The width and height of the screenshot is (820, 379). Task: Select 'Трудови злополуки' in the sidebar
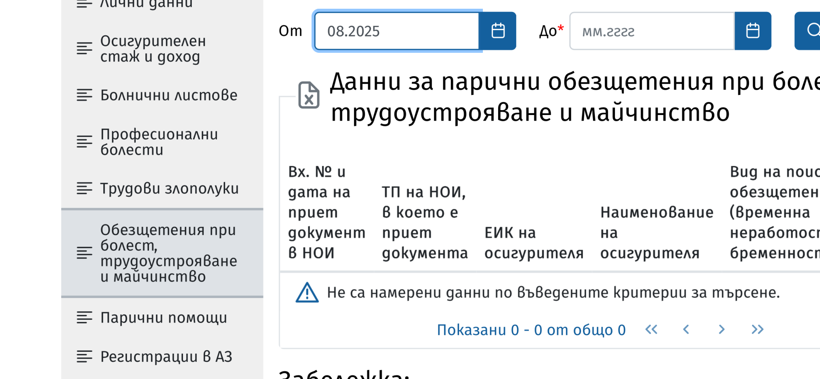[169, 188]
